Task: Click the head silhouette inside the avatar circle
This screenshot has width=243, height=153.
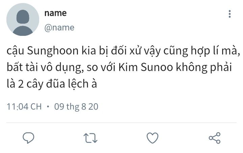Action: 23,17
